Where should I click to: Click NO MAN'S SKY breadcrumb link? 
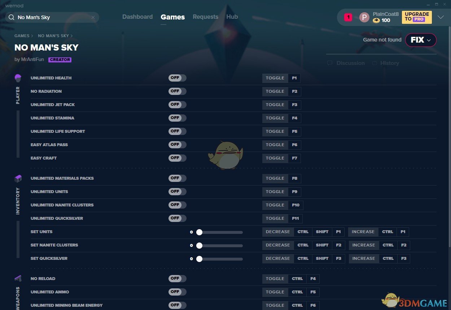point(53,36)
